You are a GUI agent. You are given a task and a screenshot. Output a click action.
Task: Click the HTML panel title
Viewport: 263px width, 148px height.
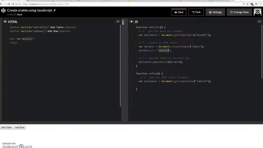click(13, 22)
